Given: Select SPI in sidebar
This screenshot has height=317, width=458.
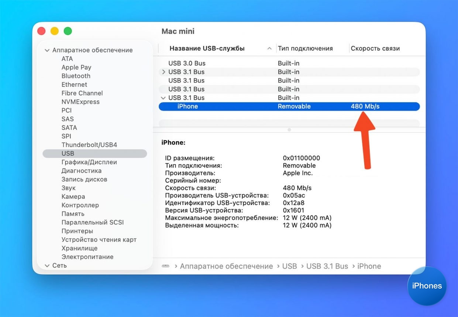Looking at the screenshot, I should [66, 136].
